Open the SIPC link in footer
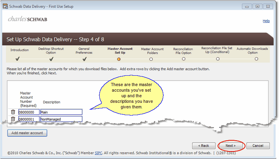The height and width of the screenshot is (159, 279). pos(99,153)
